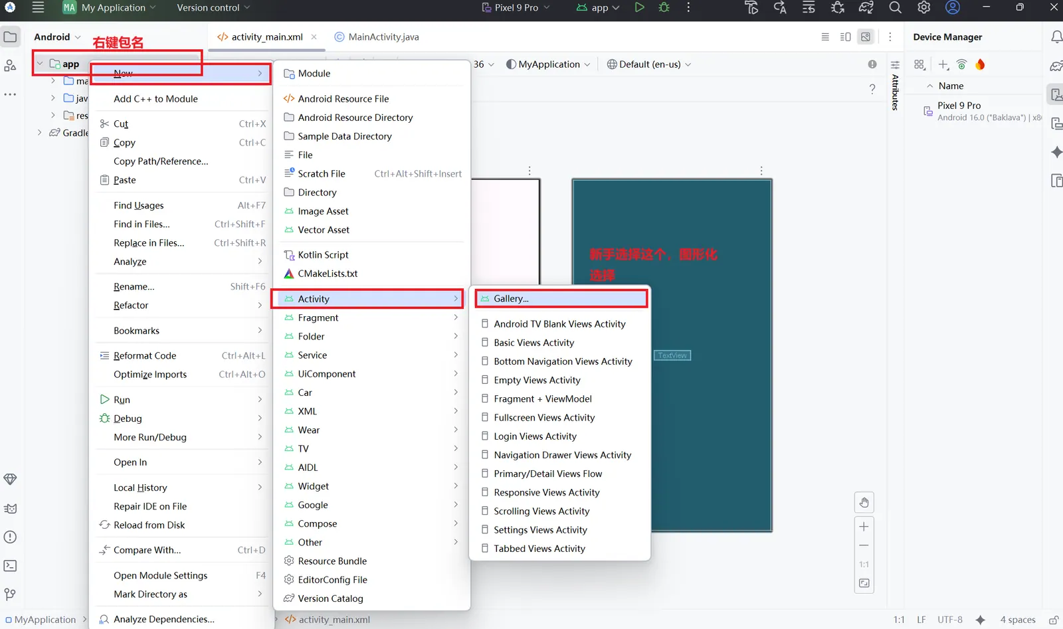Click the Search Everywhere magnifier icon

pyautogui.click(x=895, y=7)
